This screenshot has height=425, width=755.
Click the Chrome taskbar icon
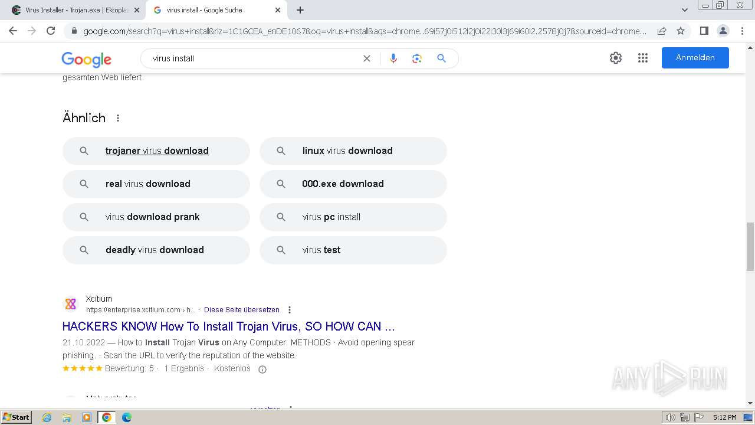pyautogui.click(x=106, y=417)
